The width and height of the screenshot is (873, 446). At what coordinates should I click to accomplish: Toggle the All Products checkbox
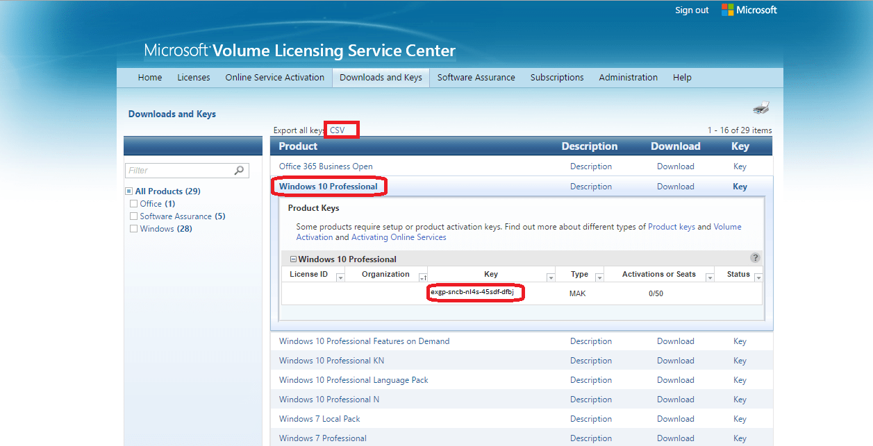click(x=128, y=191)
